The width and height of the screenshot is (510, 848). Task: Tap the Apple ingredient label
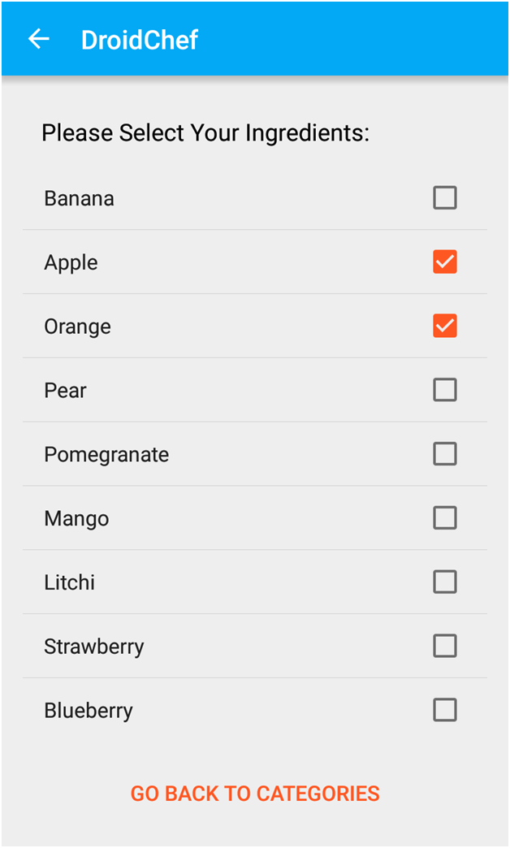pyautogui.click(x=71, y=262)
